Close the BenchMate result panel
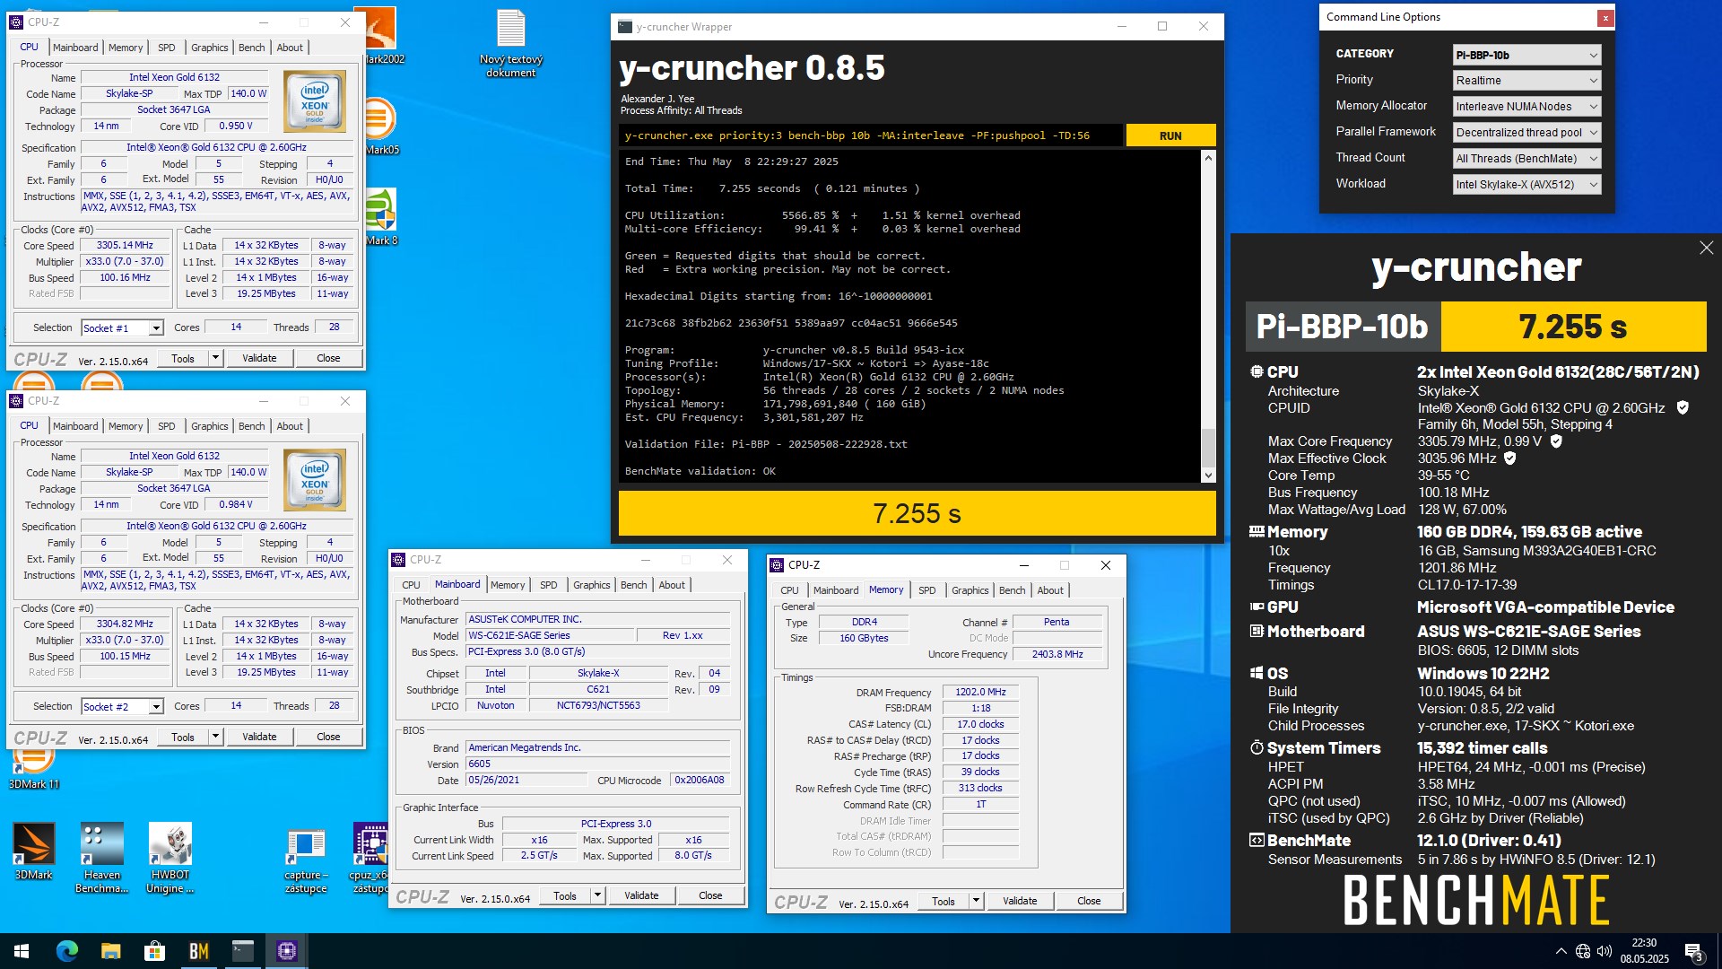1722x969 pixels. [1706, 248]
